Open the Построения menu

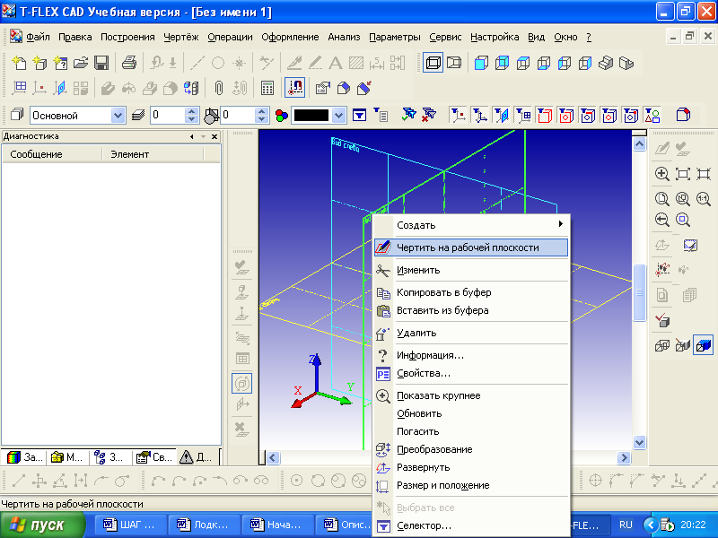pyautogui.click(x=127, y=37)
